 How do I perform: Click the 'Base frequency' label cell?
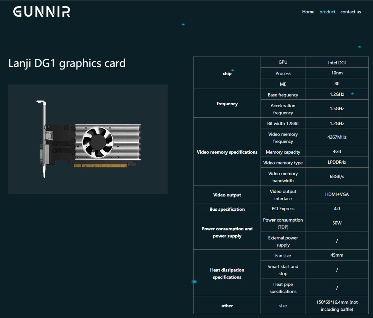pos(283,94)
